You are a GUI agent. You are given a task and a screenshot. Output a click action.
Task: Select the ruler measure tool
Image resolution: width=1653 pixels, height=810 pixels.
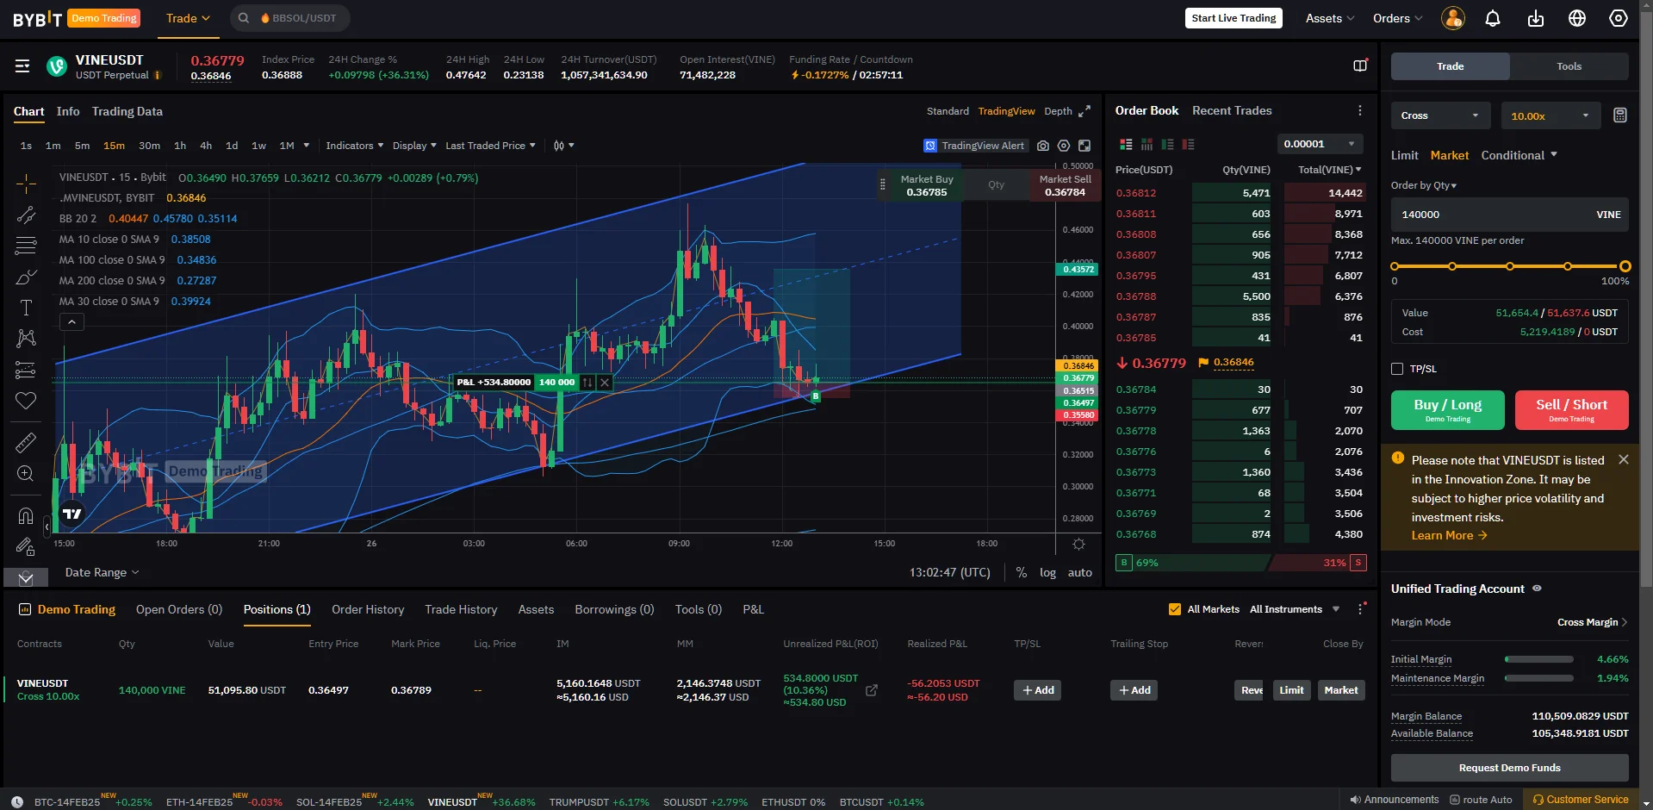click(x=26, y=442)
